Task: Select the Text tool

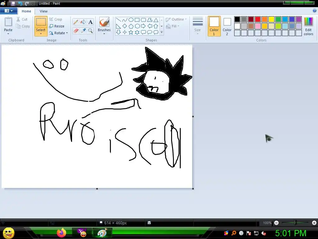Action: pyautogui.click(x=90, y=22)
